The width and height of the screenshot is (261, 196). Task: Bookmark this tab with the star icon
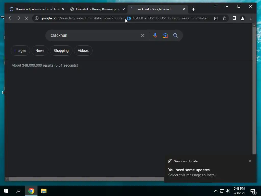click(x=224, y=18)
